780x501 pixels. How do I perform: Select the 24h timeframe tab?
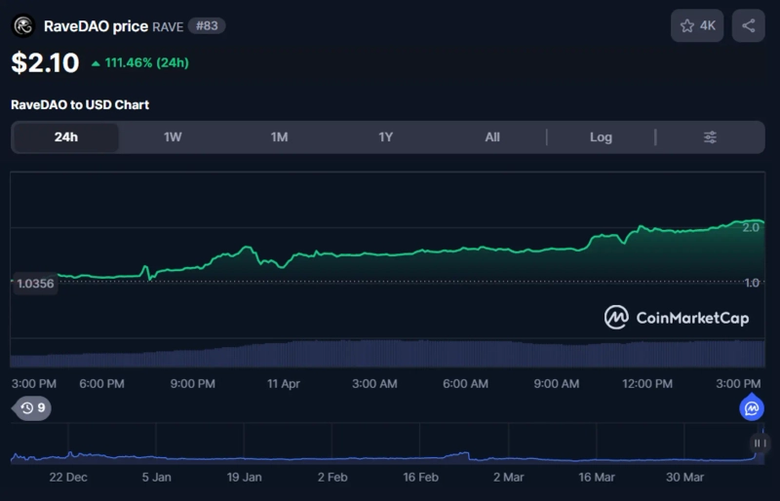pyautogui.click(x=66, y=137)
